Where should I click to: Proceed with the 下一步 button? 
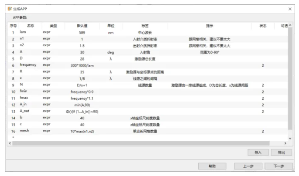point(278,166)
